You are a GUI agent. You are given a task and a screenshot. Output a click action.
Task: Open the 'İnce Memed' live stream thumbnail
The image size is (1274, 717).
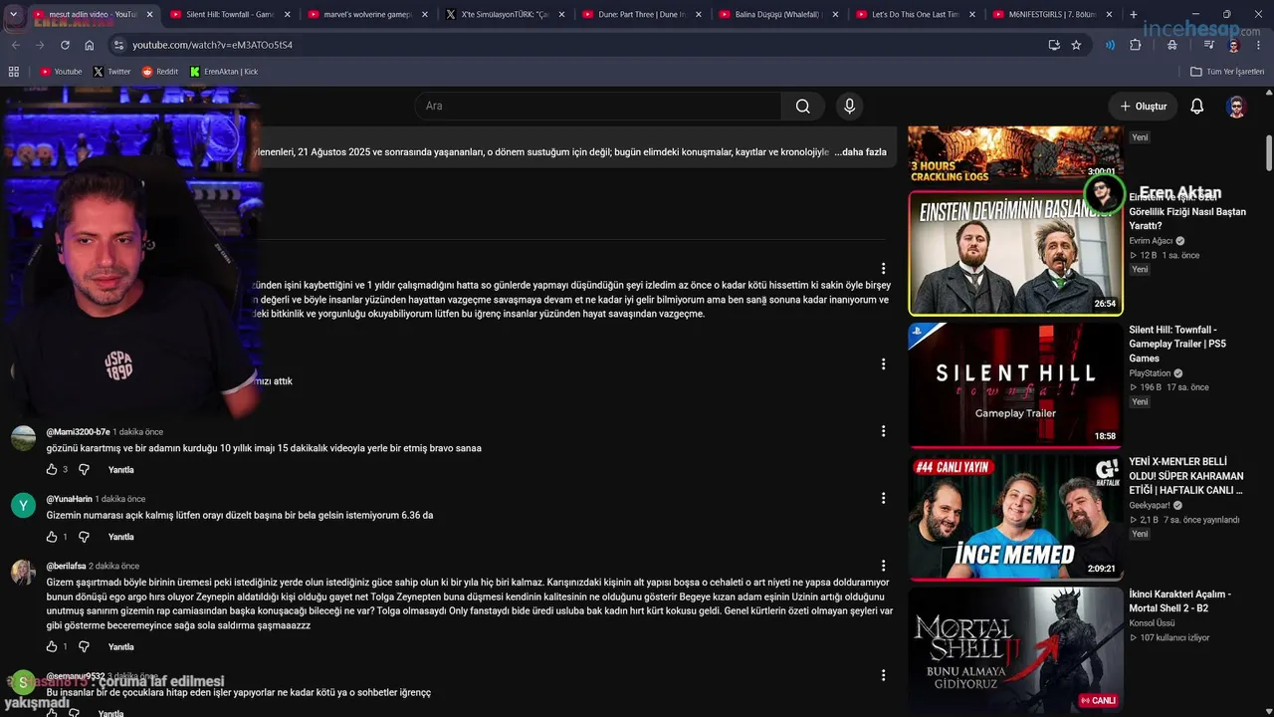tap(1015, 517)
